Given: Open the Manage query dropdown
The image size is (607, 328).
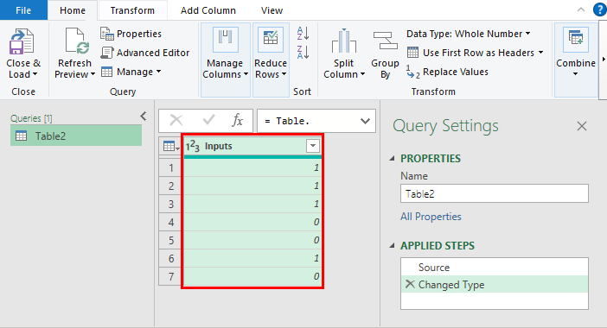Looking at the screenshot, I should (x=131, y=72).
